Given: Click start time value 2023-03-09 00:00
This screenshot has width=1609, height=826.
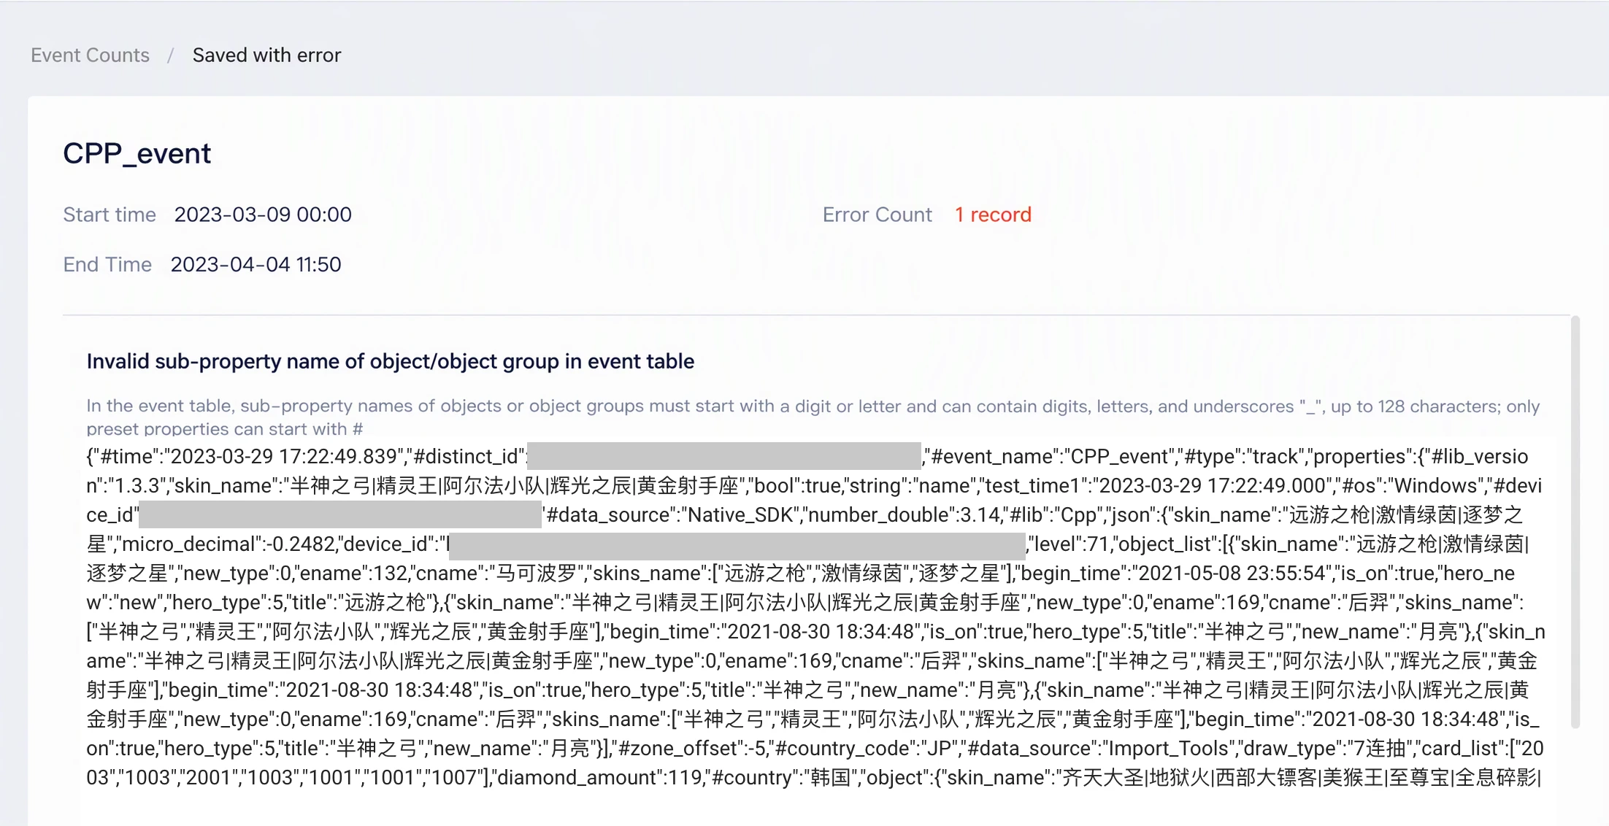Looking at the screenshot, I should tap(263, 215).
